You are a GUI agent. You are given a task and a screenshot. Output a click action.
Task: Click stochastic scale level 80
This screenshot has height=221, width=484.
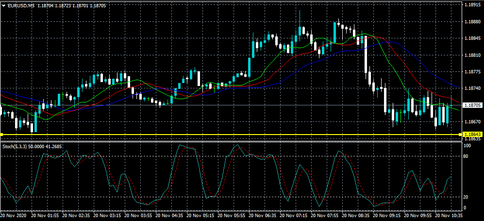pyautogui.click(x=467, y=156)
